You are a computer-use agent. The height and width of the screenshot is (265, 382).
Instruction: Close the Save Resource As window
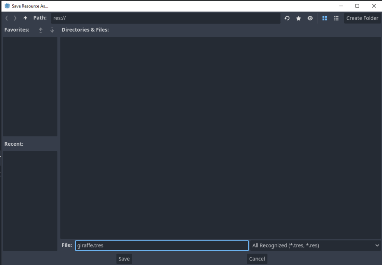(x=374, y=6)
